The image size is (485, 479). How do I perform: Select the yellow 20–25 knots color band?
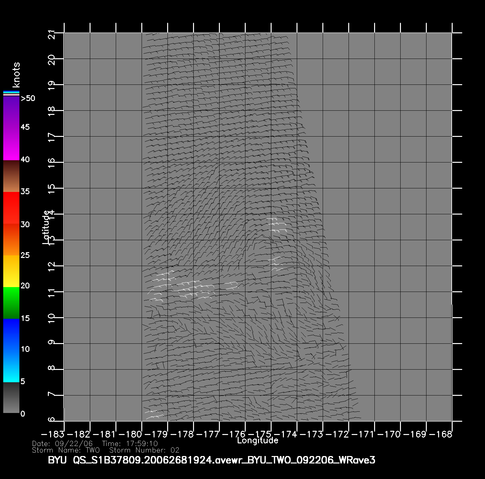pyautogui.click(x=11, y=271)
